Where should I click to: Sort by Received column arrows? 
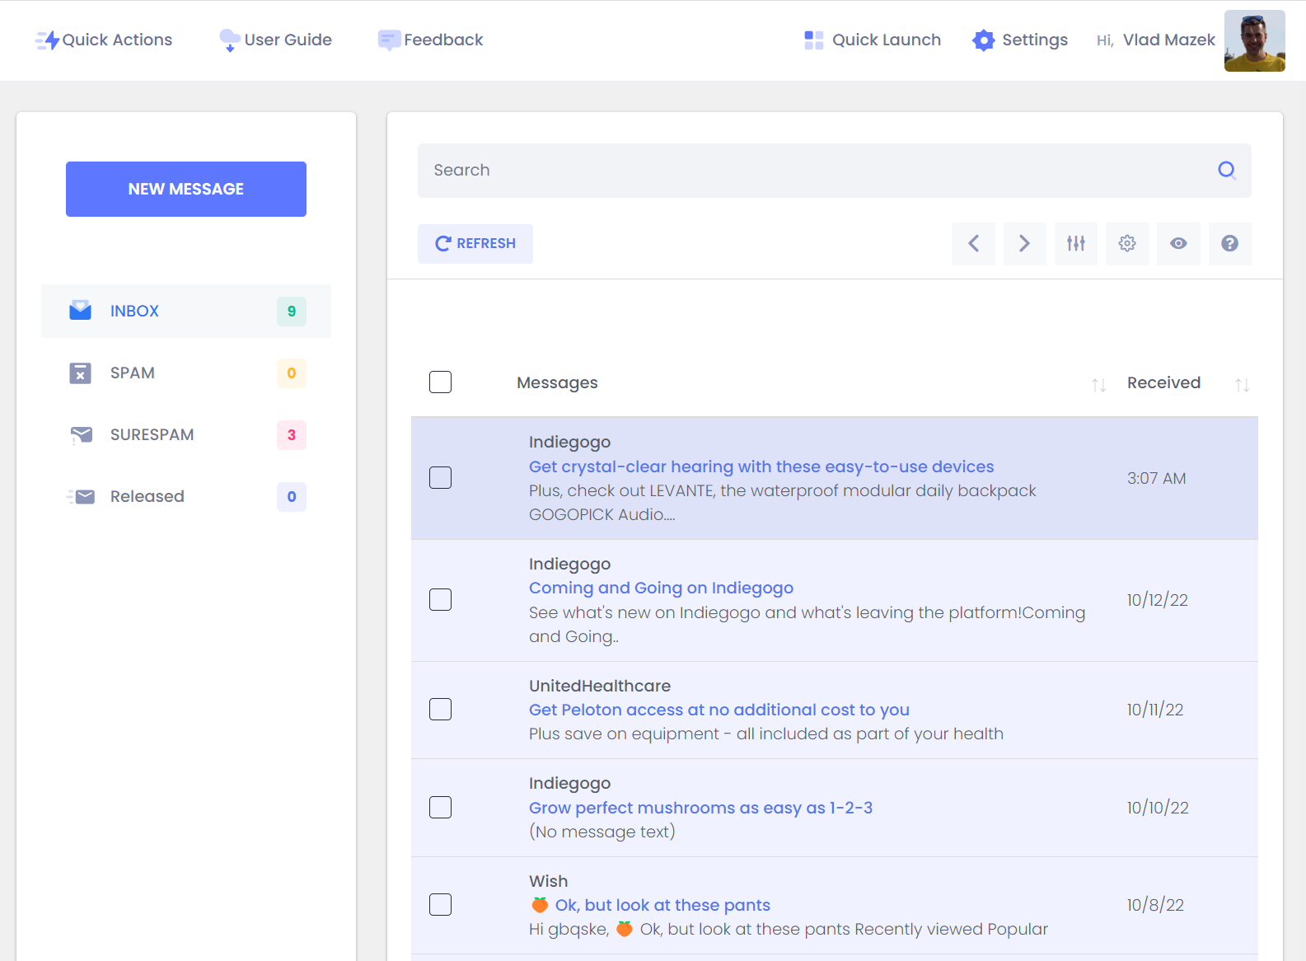pos(1242,385)
